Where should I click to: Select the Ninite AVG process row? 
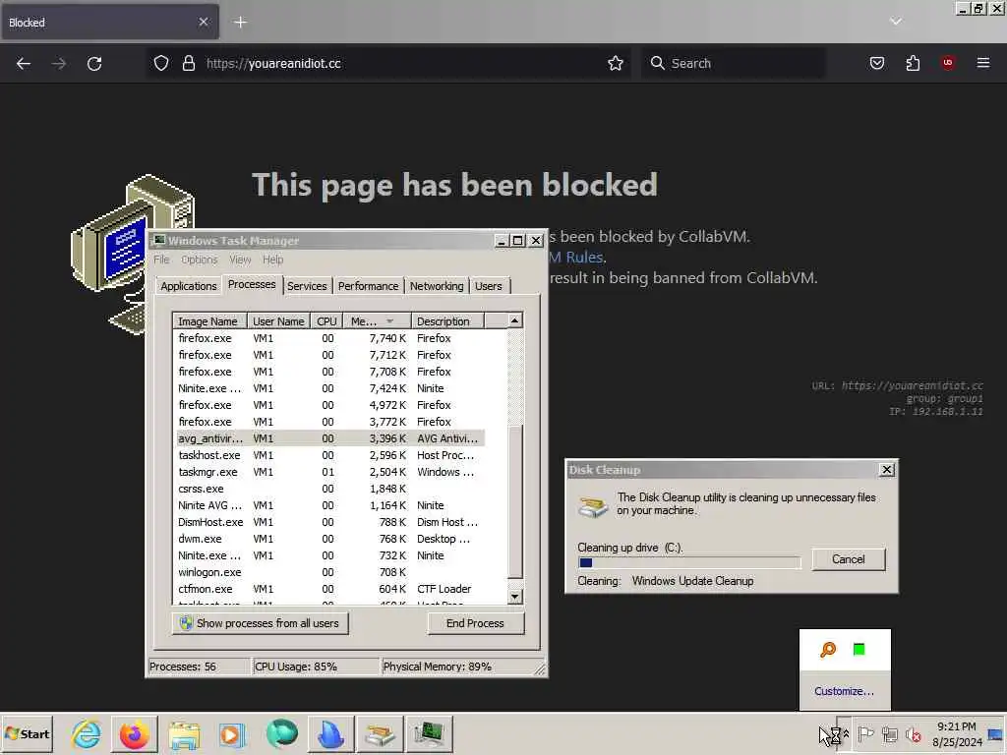coord(330,505)
